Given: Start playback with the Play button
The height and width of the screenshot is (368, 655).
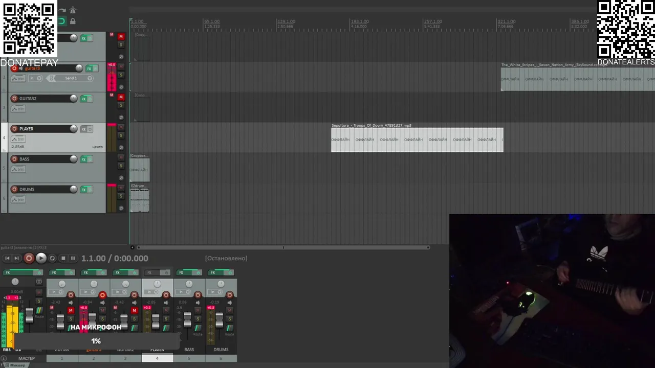Looking at the screenshot, I should tap(41, 259).
